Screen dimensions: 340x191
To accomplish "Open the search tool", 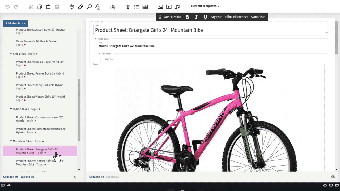I will point(89,7).
